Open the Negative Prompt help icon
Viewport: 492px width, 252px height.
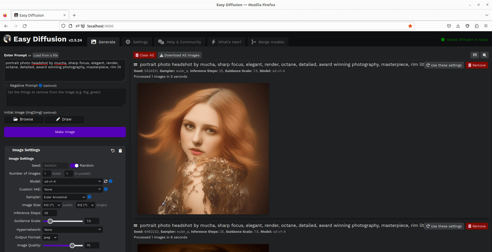[x=40, y=85]
